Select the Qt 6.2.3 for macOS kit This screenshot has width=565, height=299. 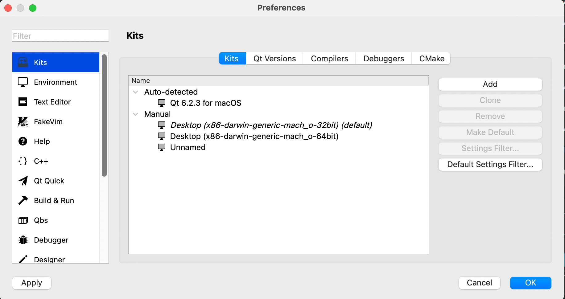[205, 103]
